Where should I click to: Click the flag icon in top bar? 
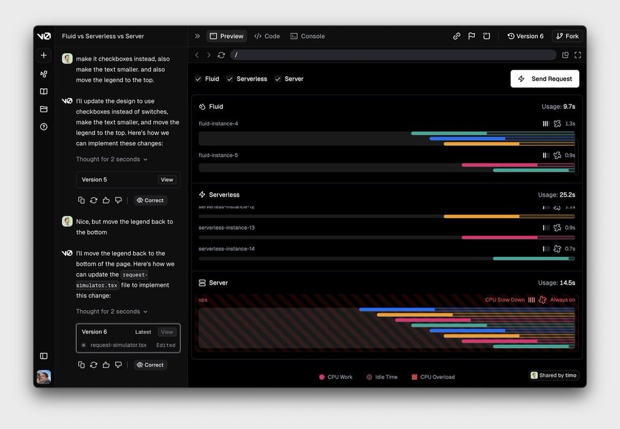pyautogui.click(x=472, y=36)
